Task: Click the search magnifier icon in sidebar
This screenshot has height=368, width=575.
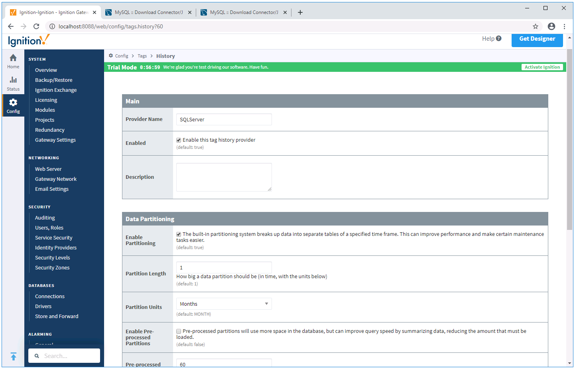Action: 37,356
